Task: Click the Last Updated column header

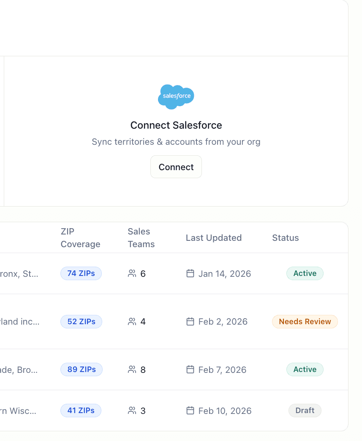Action: pos(214,238)
